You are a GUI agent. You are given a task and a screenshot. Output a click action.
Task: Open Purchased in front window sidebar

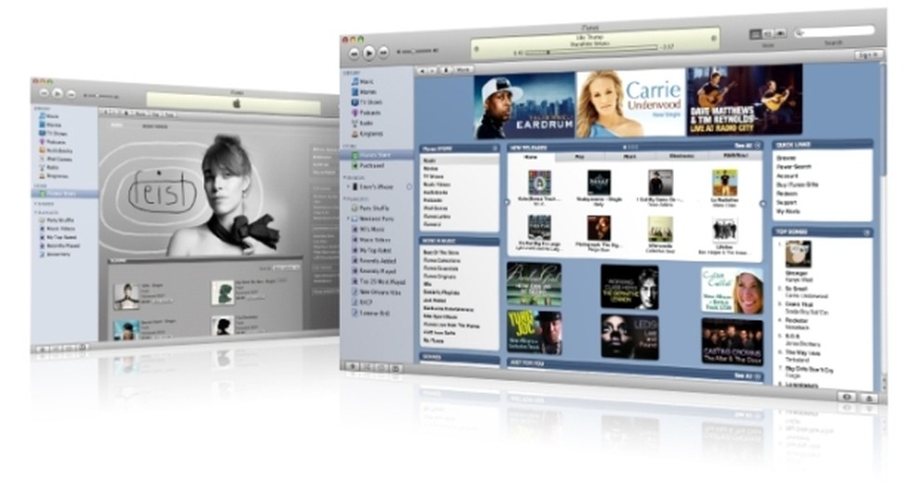(x=369, y=165)
